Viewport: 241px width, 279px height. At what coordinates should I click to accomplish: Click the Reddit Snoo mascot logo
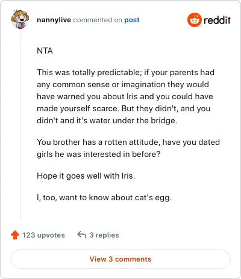pos(194,20)
